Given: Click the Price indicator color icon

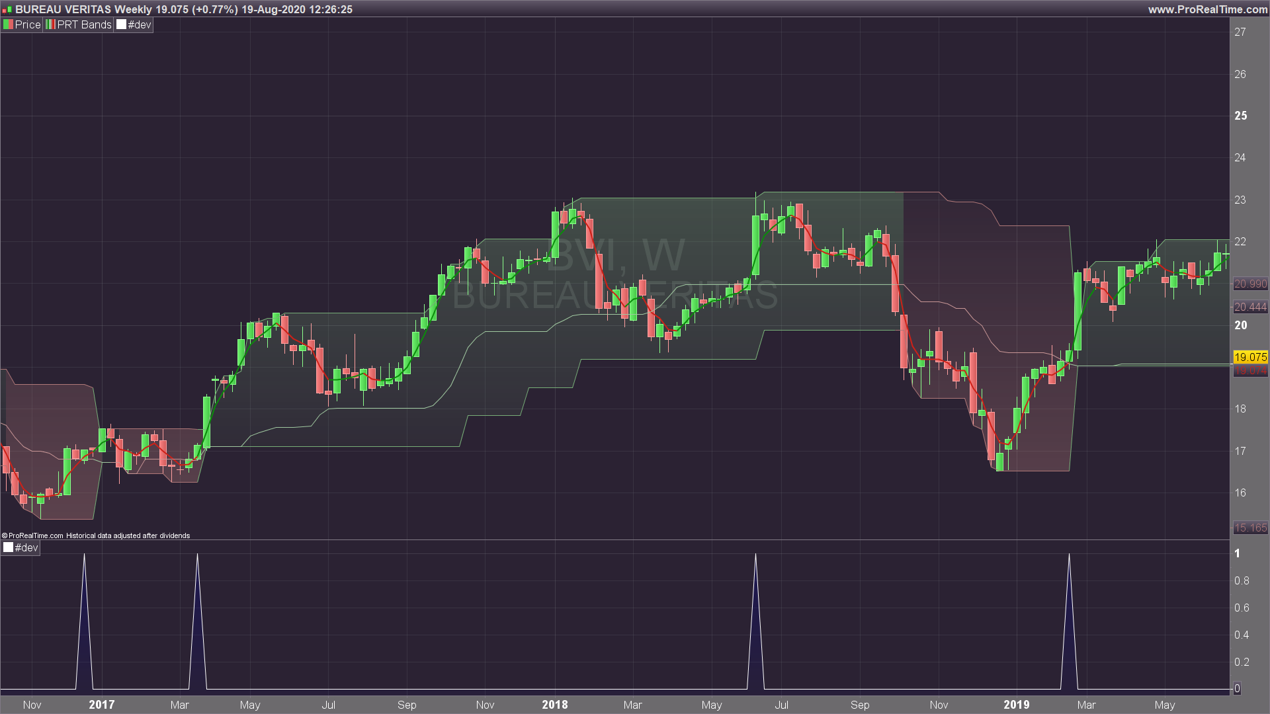Looking at the screenshot, I should coord(8,24).
